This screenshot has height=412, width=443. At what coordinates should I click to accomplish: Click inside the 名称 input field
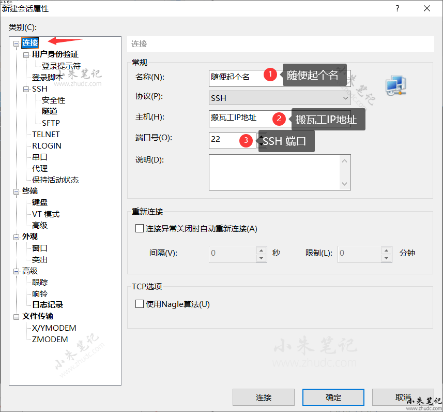[235, 77]
